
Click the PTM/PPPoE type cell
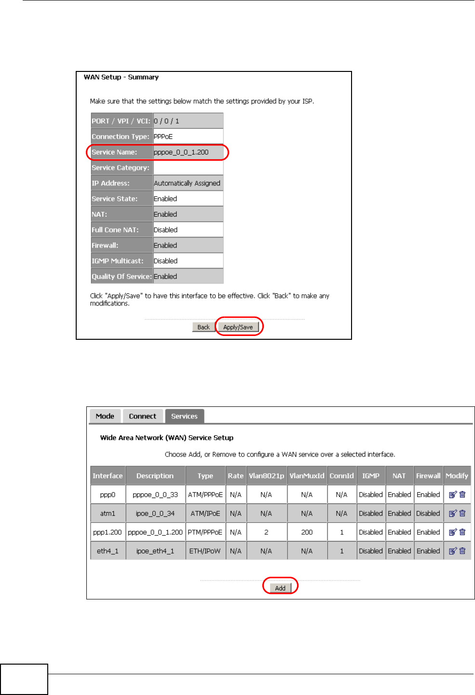tap(205, 532)
